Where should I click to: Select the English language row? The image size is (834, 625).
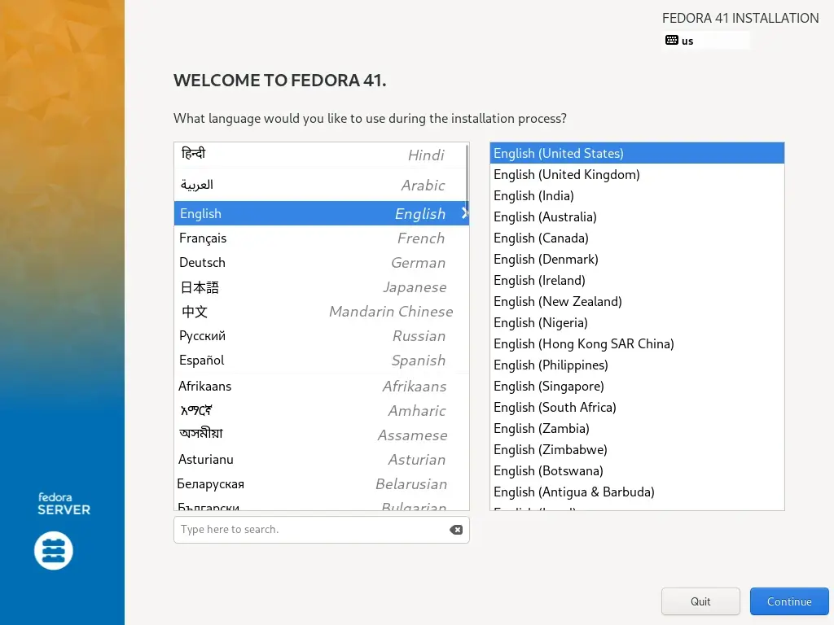click(321, 213)
